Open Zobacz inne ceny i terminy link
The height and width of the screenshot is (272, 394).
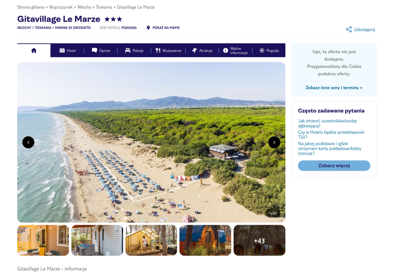333,88
